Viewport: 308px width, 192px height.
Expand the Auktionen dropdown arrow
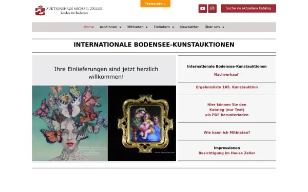(120, 27)
